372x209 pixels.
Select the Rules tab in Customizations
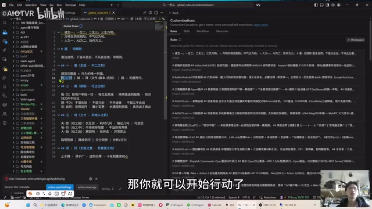pyautogui.click(x=173, y=31)
